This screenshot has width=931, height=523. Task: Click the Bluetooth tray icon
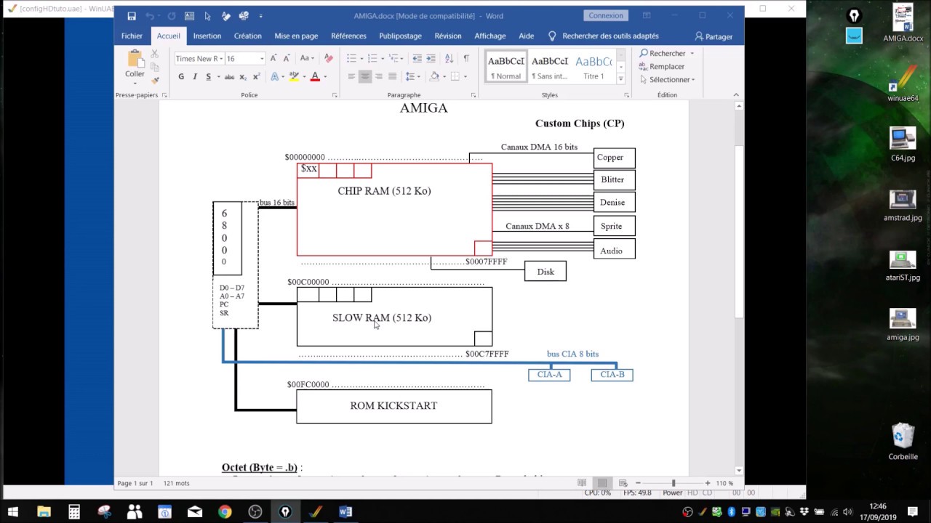[732, 512]
